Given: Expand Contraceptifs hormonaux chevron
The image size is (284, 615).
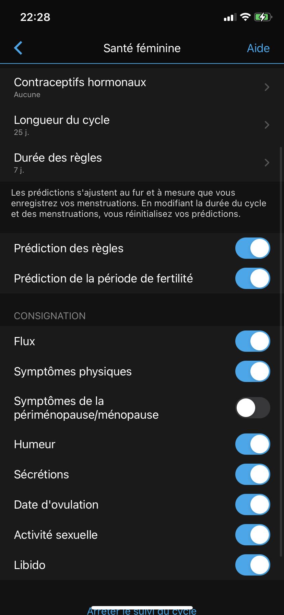Looking at the screenshot, I should click(x=267, y=87).
